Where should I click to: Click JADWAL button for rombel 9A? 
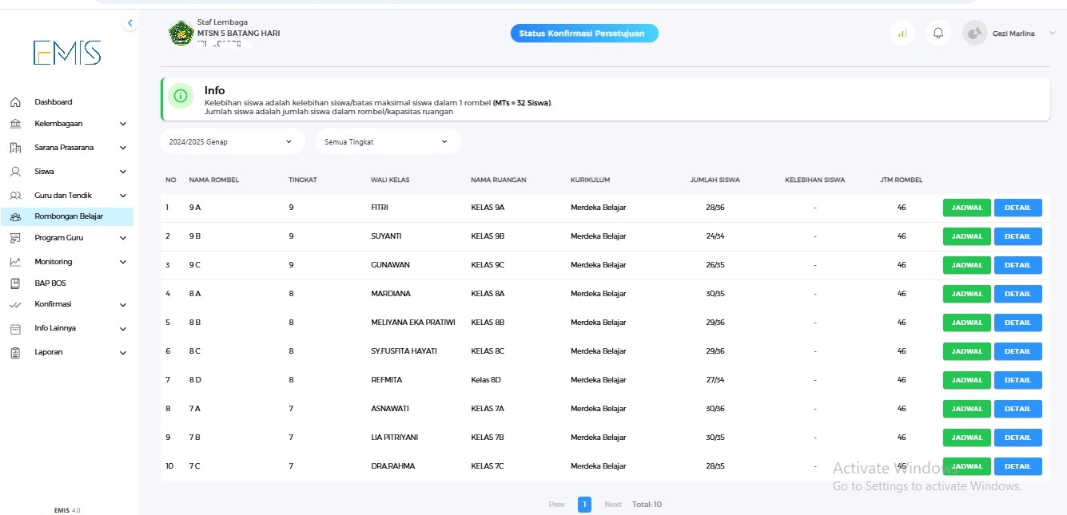point(966,207)
